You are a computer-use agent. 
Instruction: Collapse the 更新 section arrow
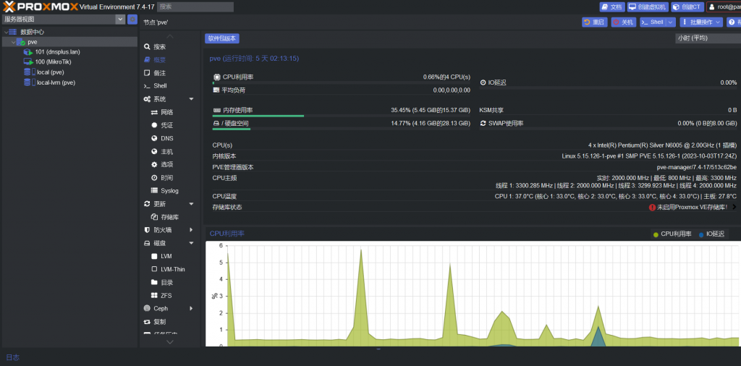click(x=191, y=204)
